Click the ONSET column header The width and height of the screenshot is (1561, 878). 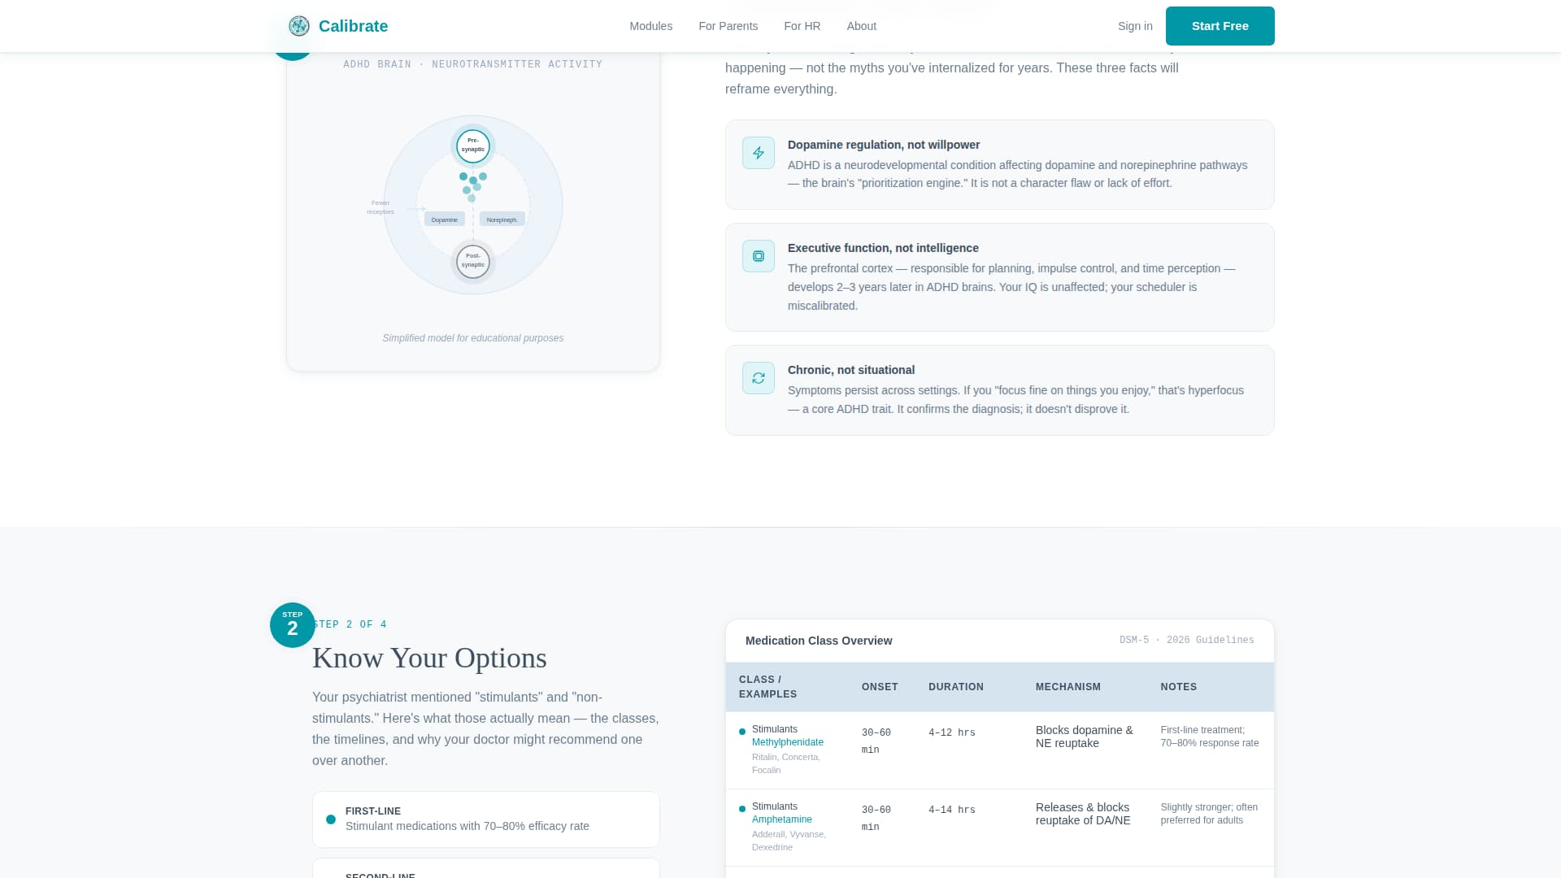tap(880, 687)
